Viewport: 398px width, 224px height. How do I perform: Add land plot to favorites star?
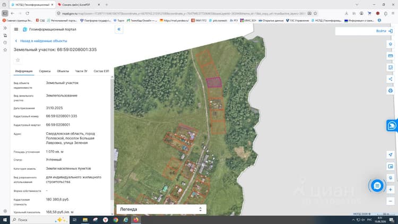[x=18, y=60]
